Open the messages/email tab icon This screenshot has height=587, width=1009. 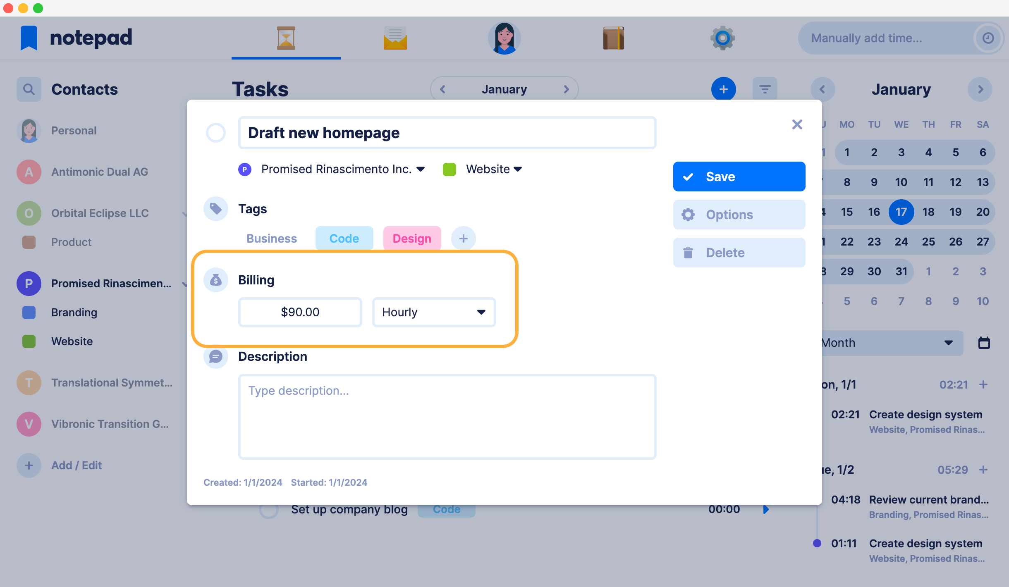point(395,38)
